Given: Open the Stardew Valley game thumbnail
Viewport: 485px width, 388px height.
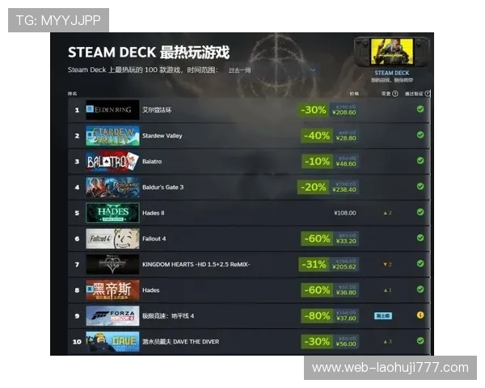Looking at the screenshot, I should pos(112,136).
